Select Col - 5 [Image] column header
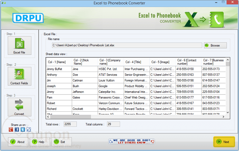This screenshot has width=239, height=151. click(163, 62)
